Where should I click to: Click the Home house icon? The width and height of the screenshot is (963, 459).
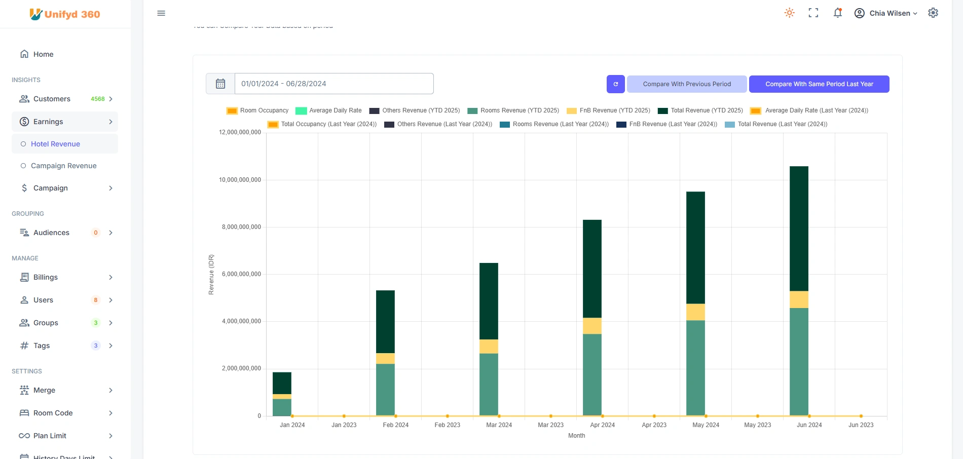(24, 54)
